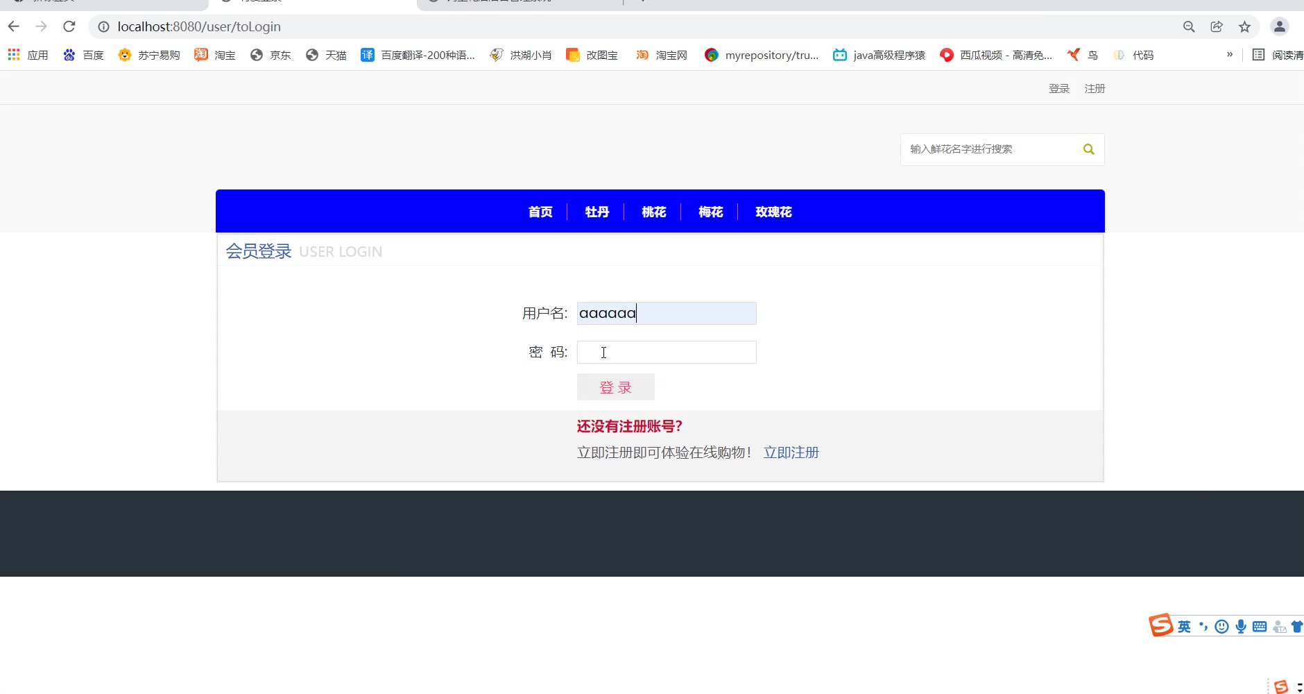Image resolution: width=1304 pixels, height=694 pixels.
Task: Open the 代码 bookmark
Action: tap(1133, 55)
